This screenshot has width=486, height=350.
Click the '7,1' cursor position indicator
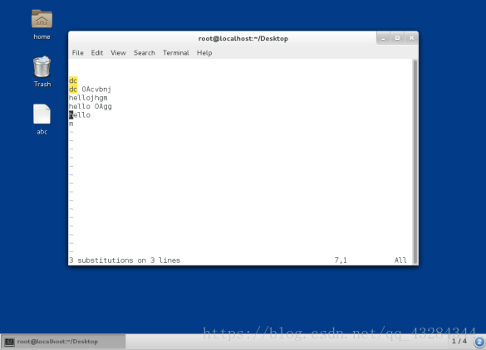coord(341,260)
